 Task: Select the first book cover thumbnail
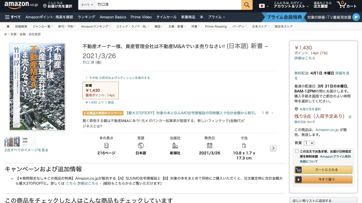[x=12, y=142]
